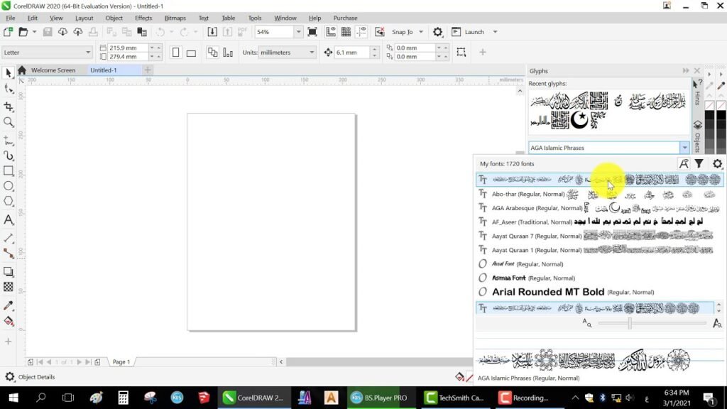
Task: Select the Ellipse tool
Action: click(9, 186)
